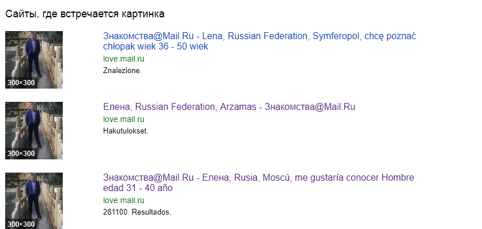Click 'Russian Federation' in the Arzamas result title
Viewport: 482px width, 229px height.
pyautogui.click(x=176, y=107)
